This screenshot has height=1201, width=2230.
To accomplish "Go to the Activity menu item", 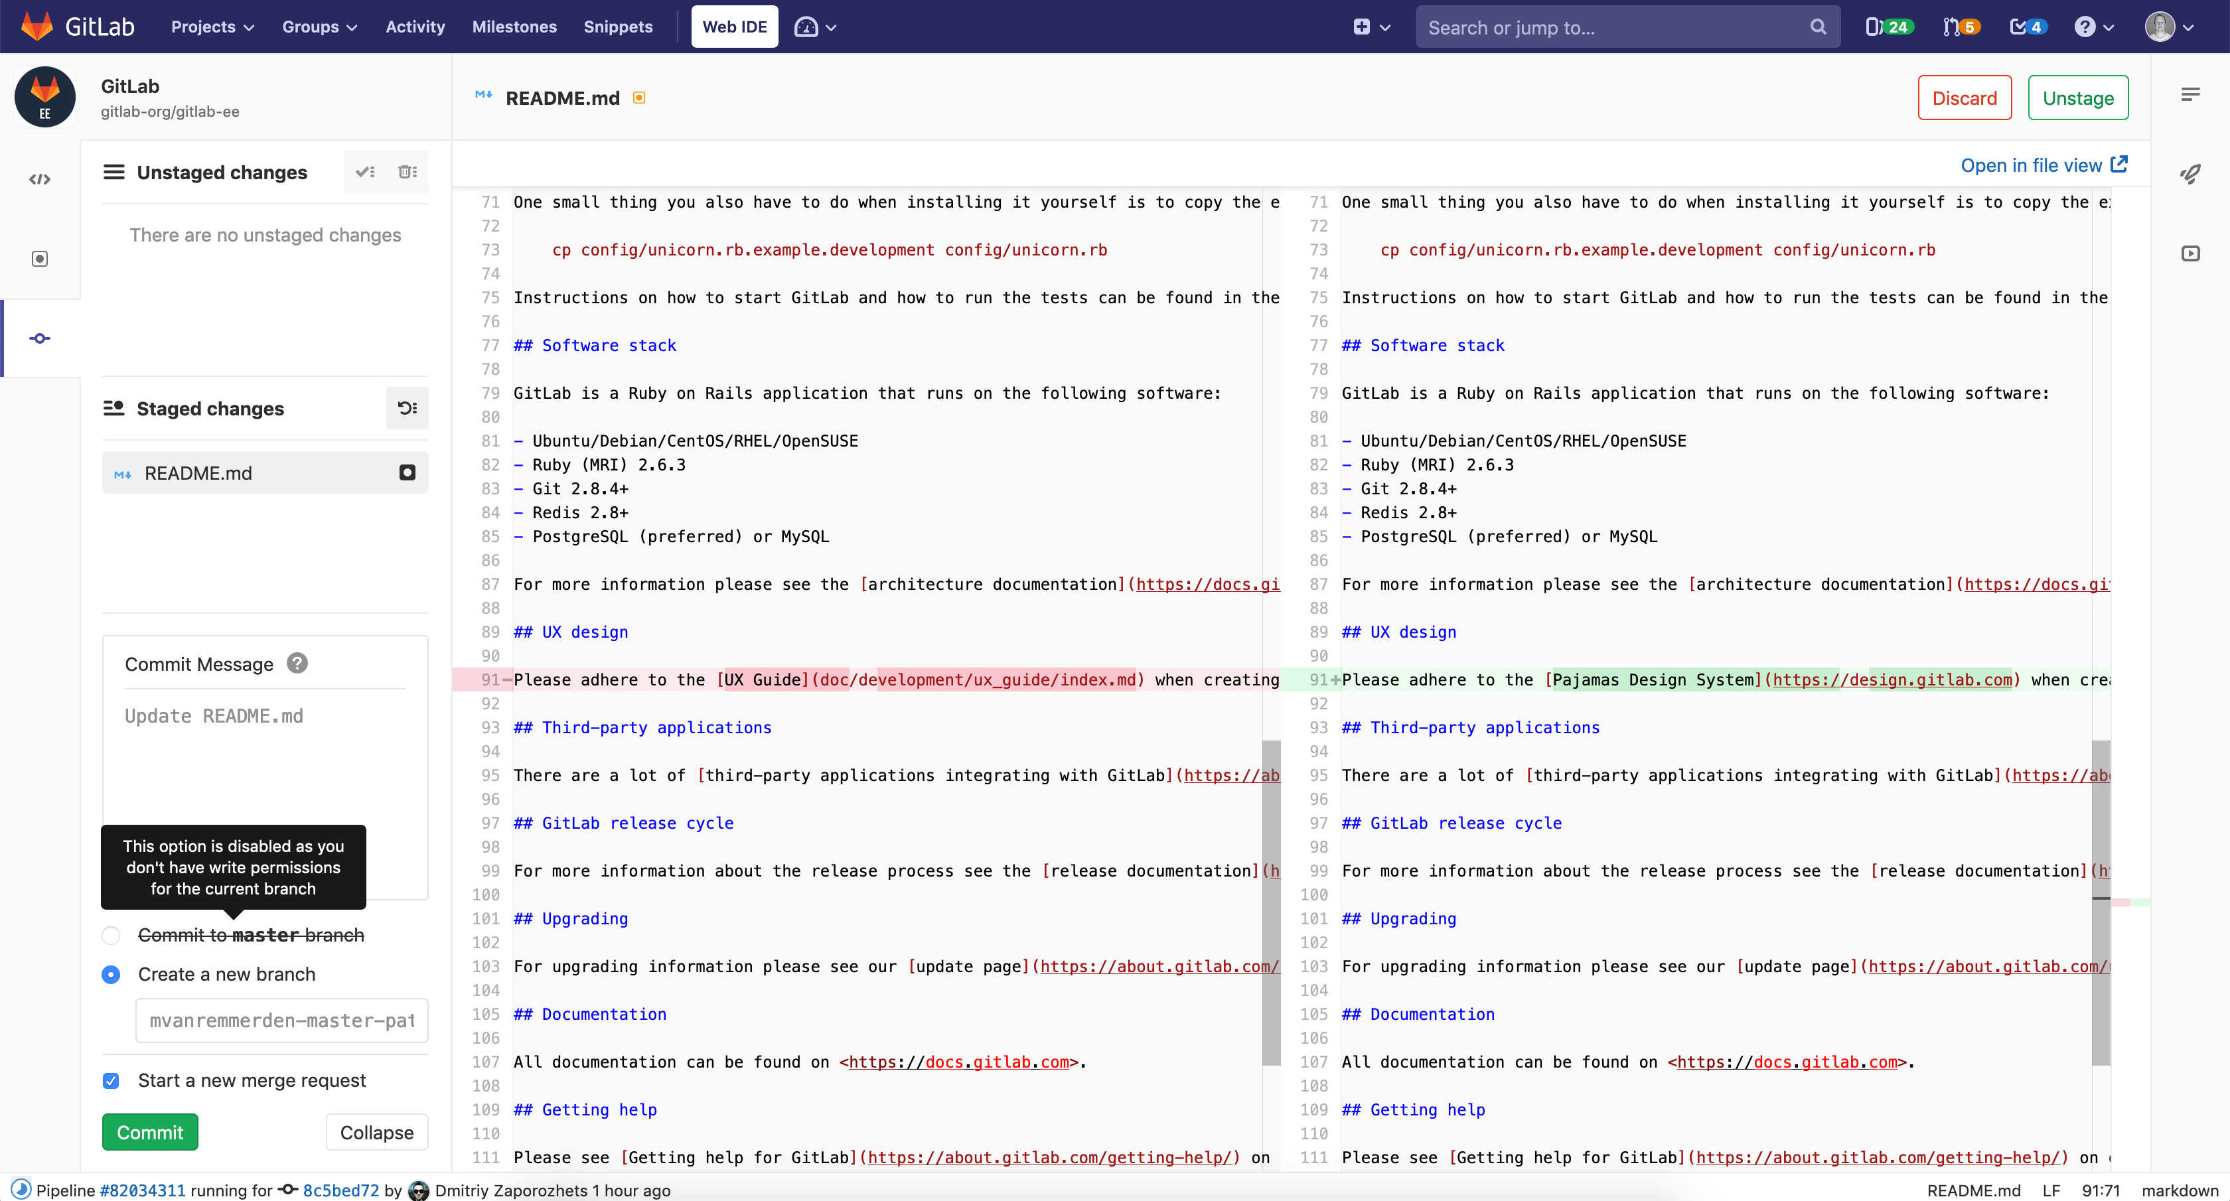I will pos(415,27).
